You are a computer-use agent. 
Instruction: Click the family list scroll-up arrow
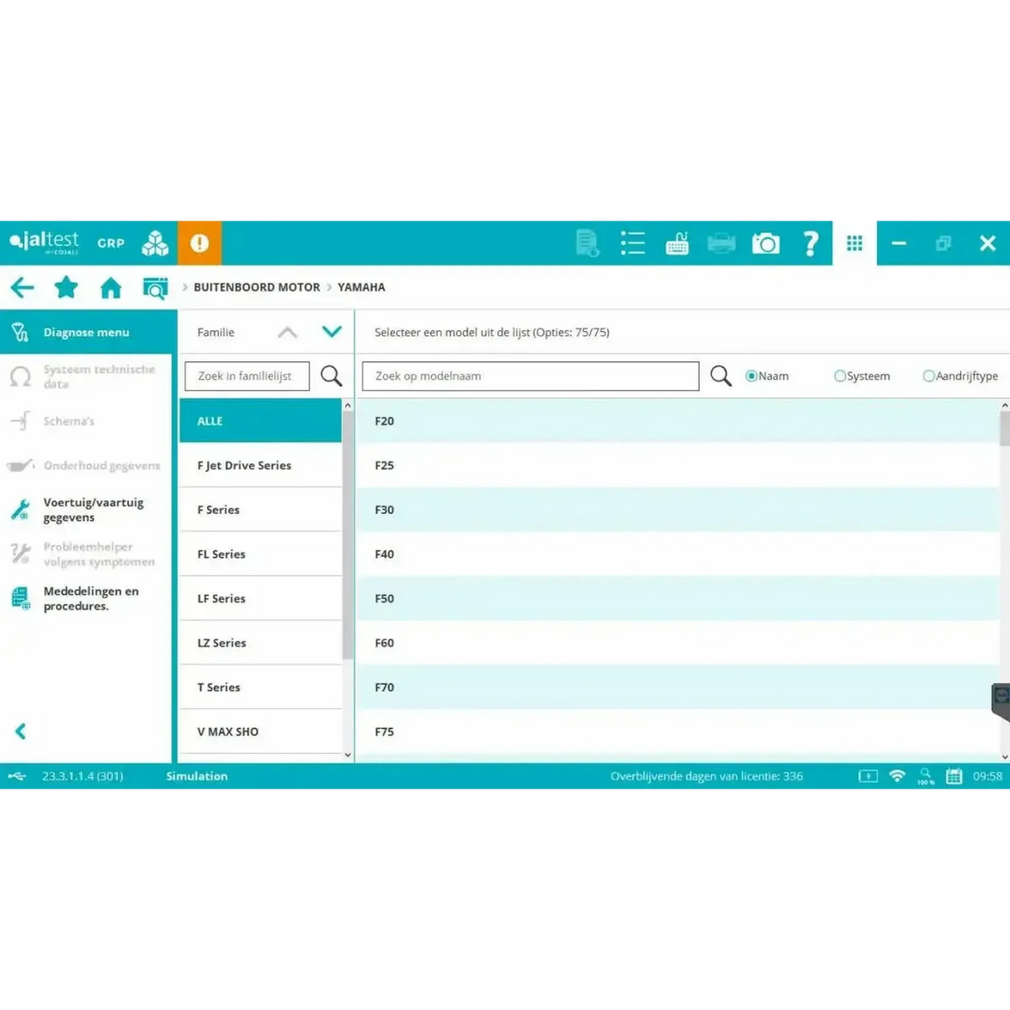348,405
